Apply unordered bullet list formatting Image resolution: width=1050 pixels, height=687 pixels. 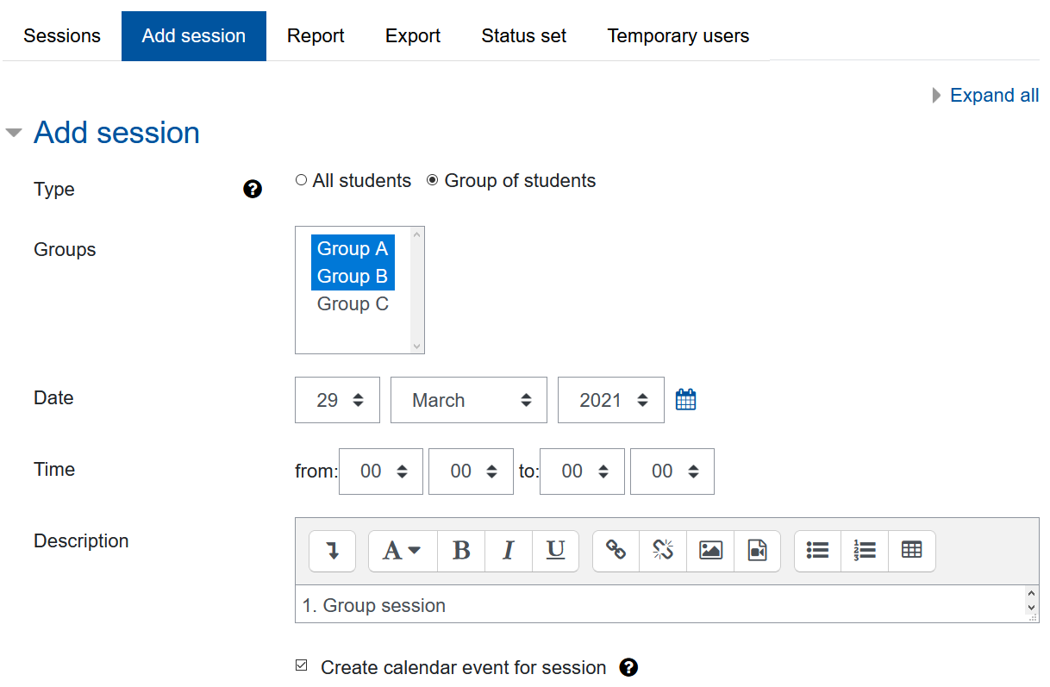816,551
